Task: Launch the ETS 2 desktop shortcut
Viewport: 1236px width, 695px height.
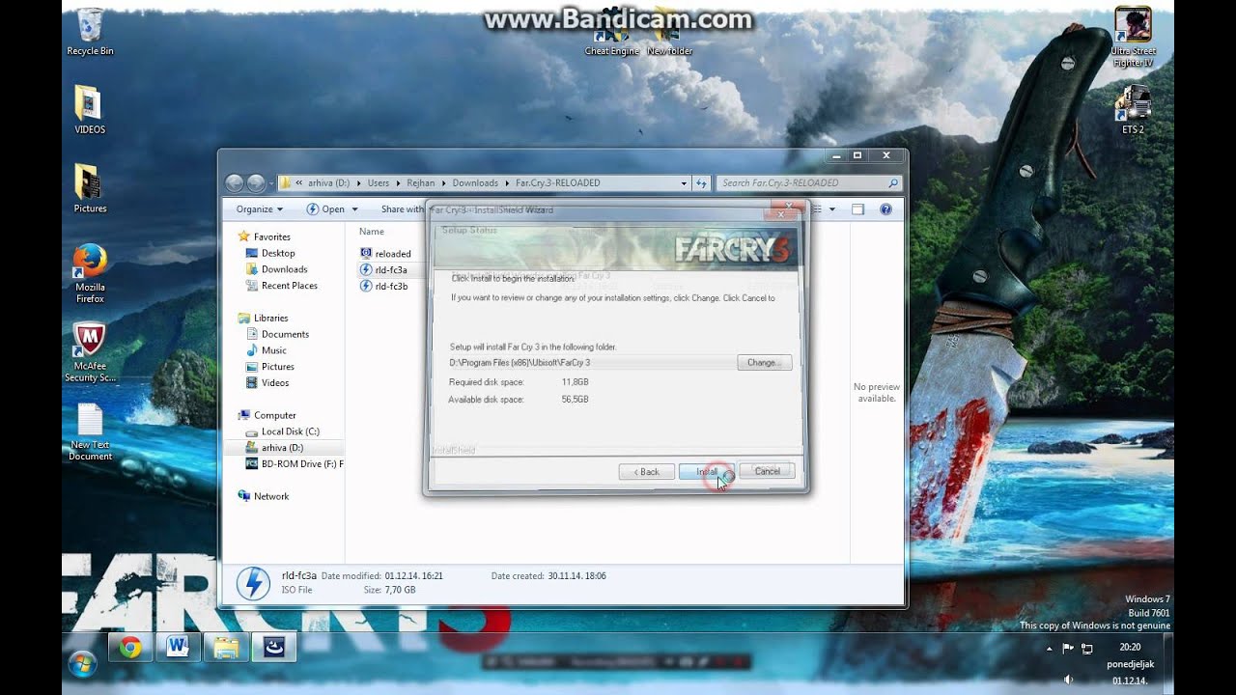Action: (1133, 109)
